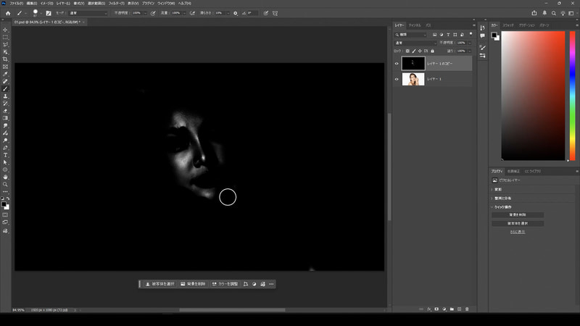Toggle layer filtering on/off switch
Image resolution: width=580 pixels, height=326 pixels.
pos(471,34)
